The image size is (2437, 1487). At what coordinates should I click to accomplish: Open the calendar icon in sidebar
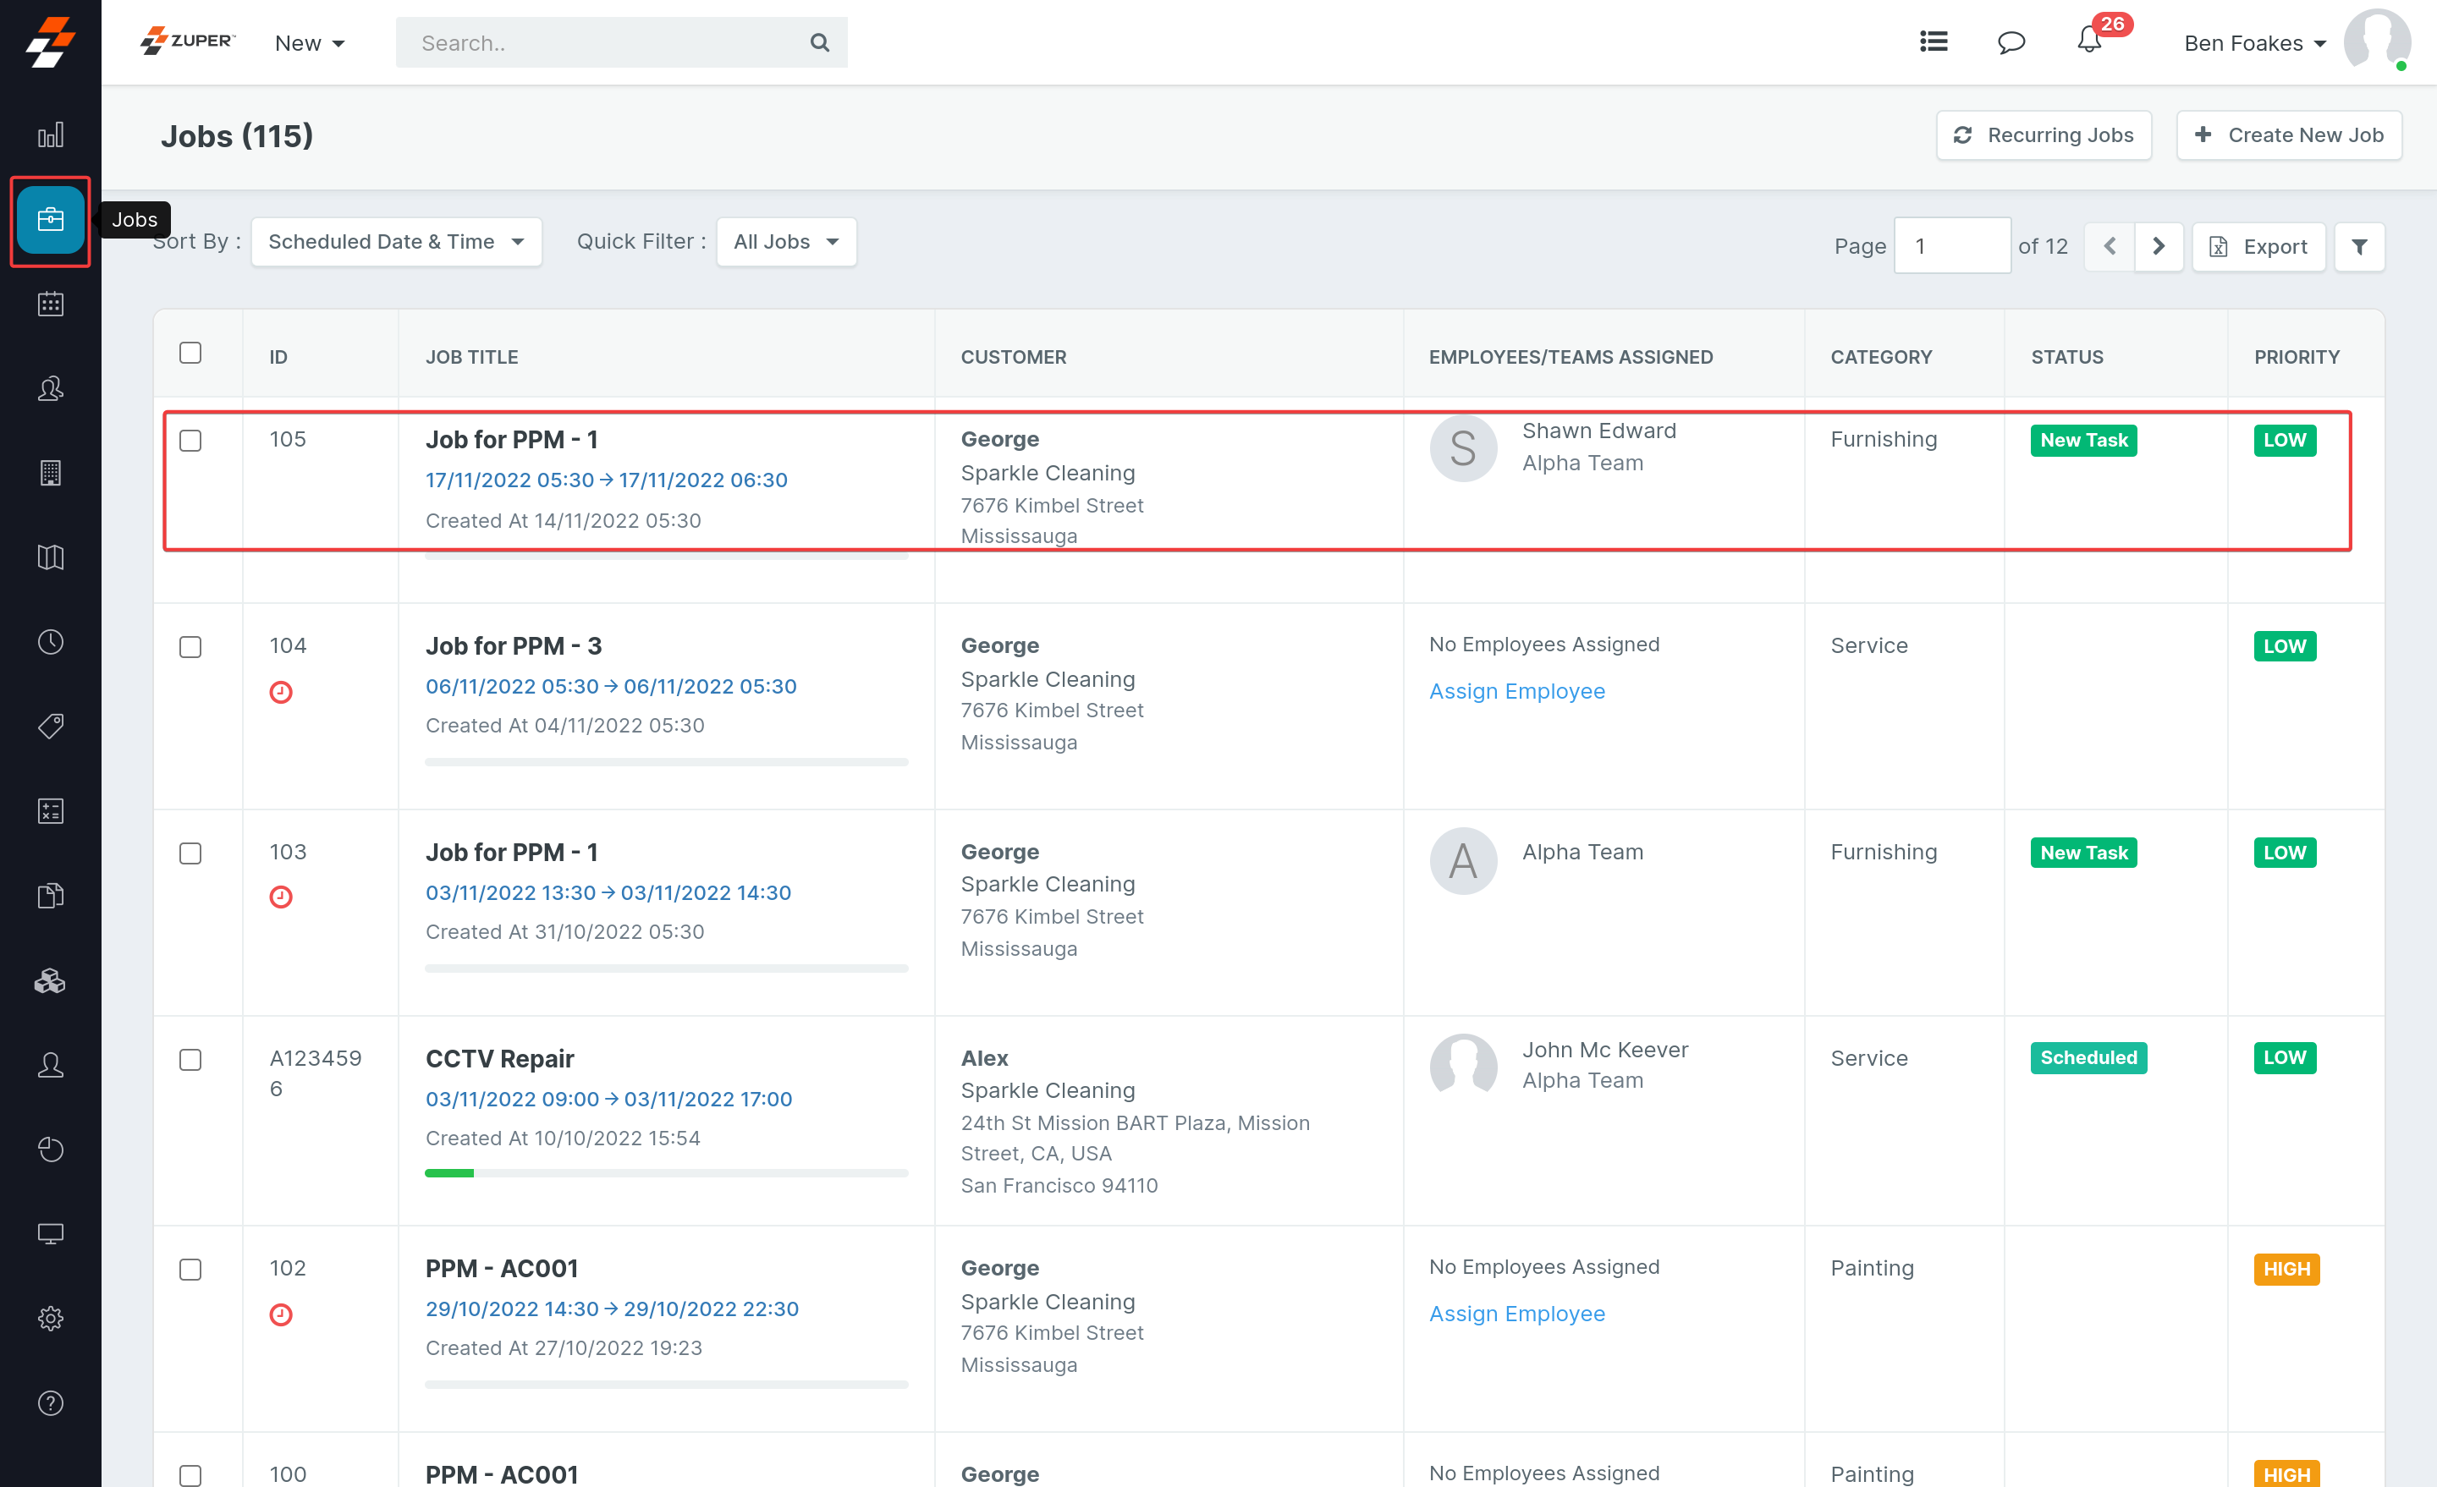pyautogui.click(x=51, y=304)
